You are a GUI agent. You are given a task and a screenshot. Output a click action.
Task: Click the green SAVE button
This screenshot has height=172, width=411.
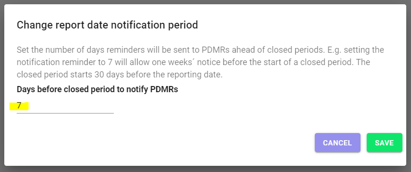pyautogui.click(x=384, y=143)
